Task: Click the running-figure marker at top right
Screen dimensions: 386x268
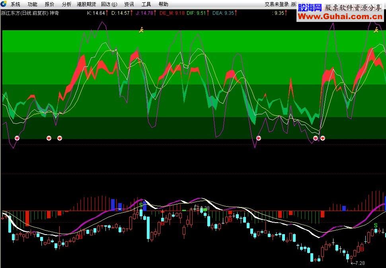Action: [x=376, y=30]
